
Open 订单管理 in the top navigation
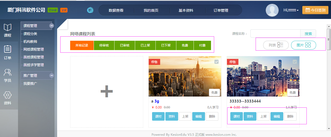click(x=221, y=10)
